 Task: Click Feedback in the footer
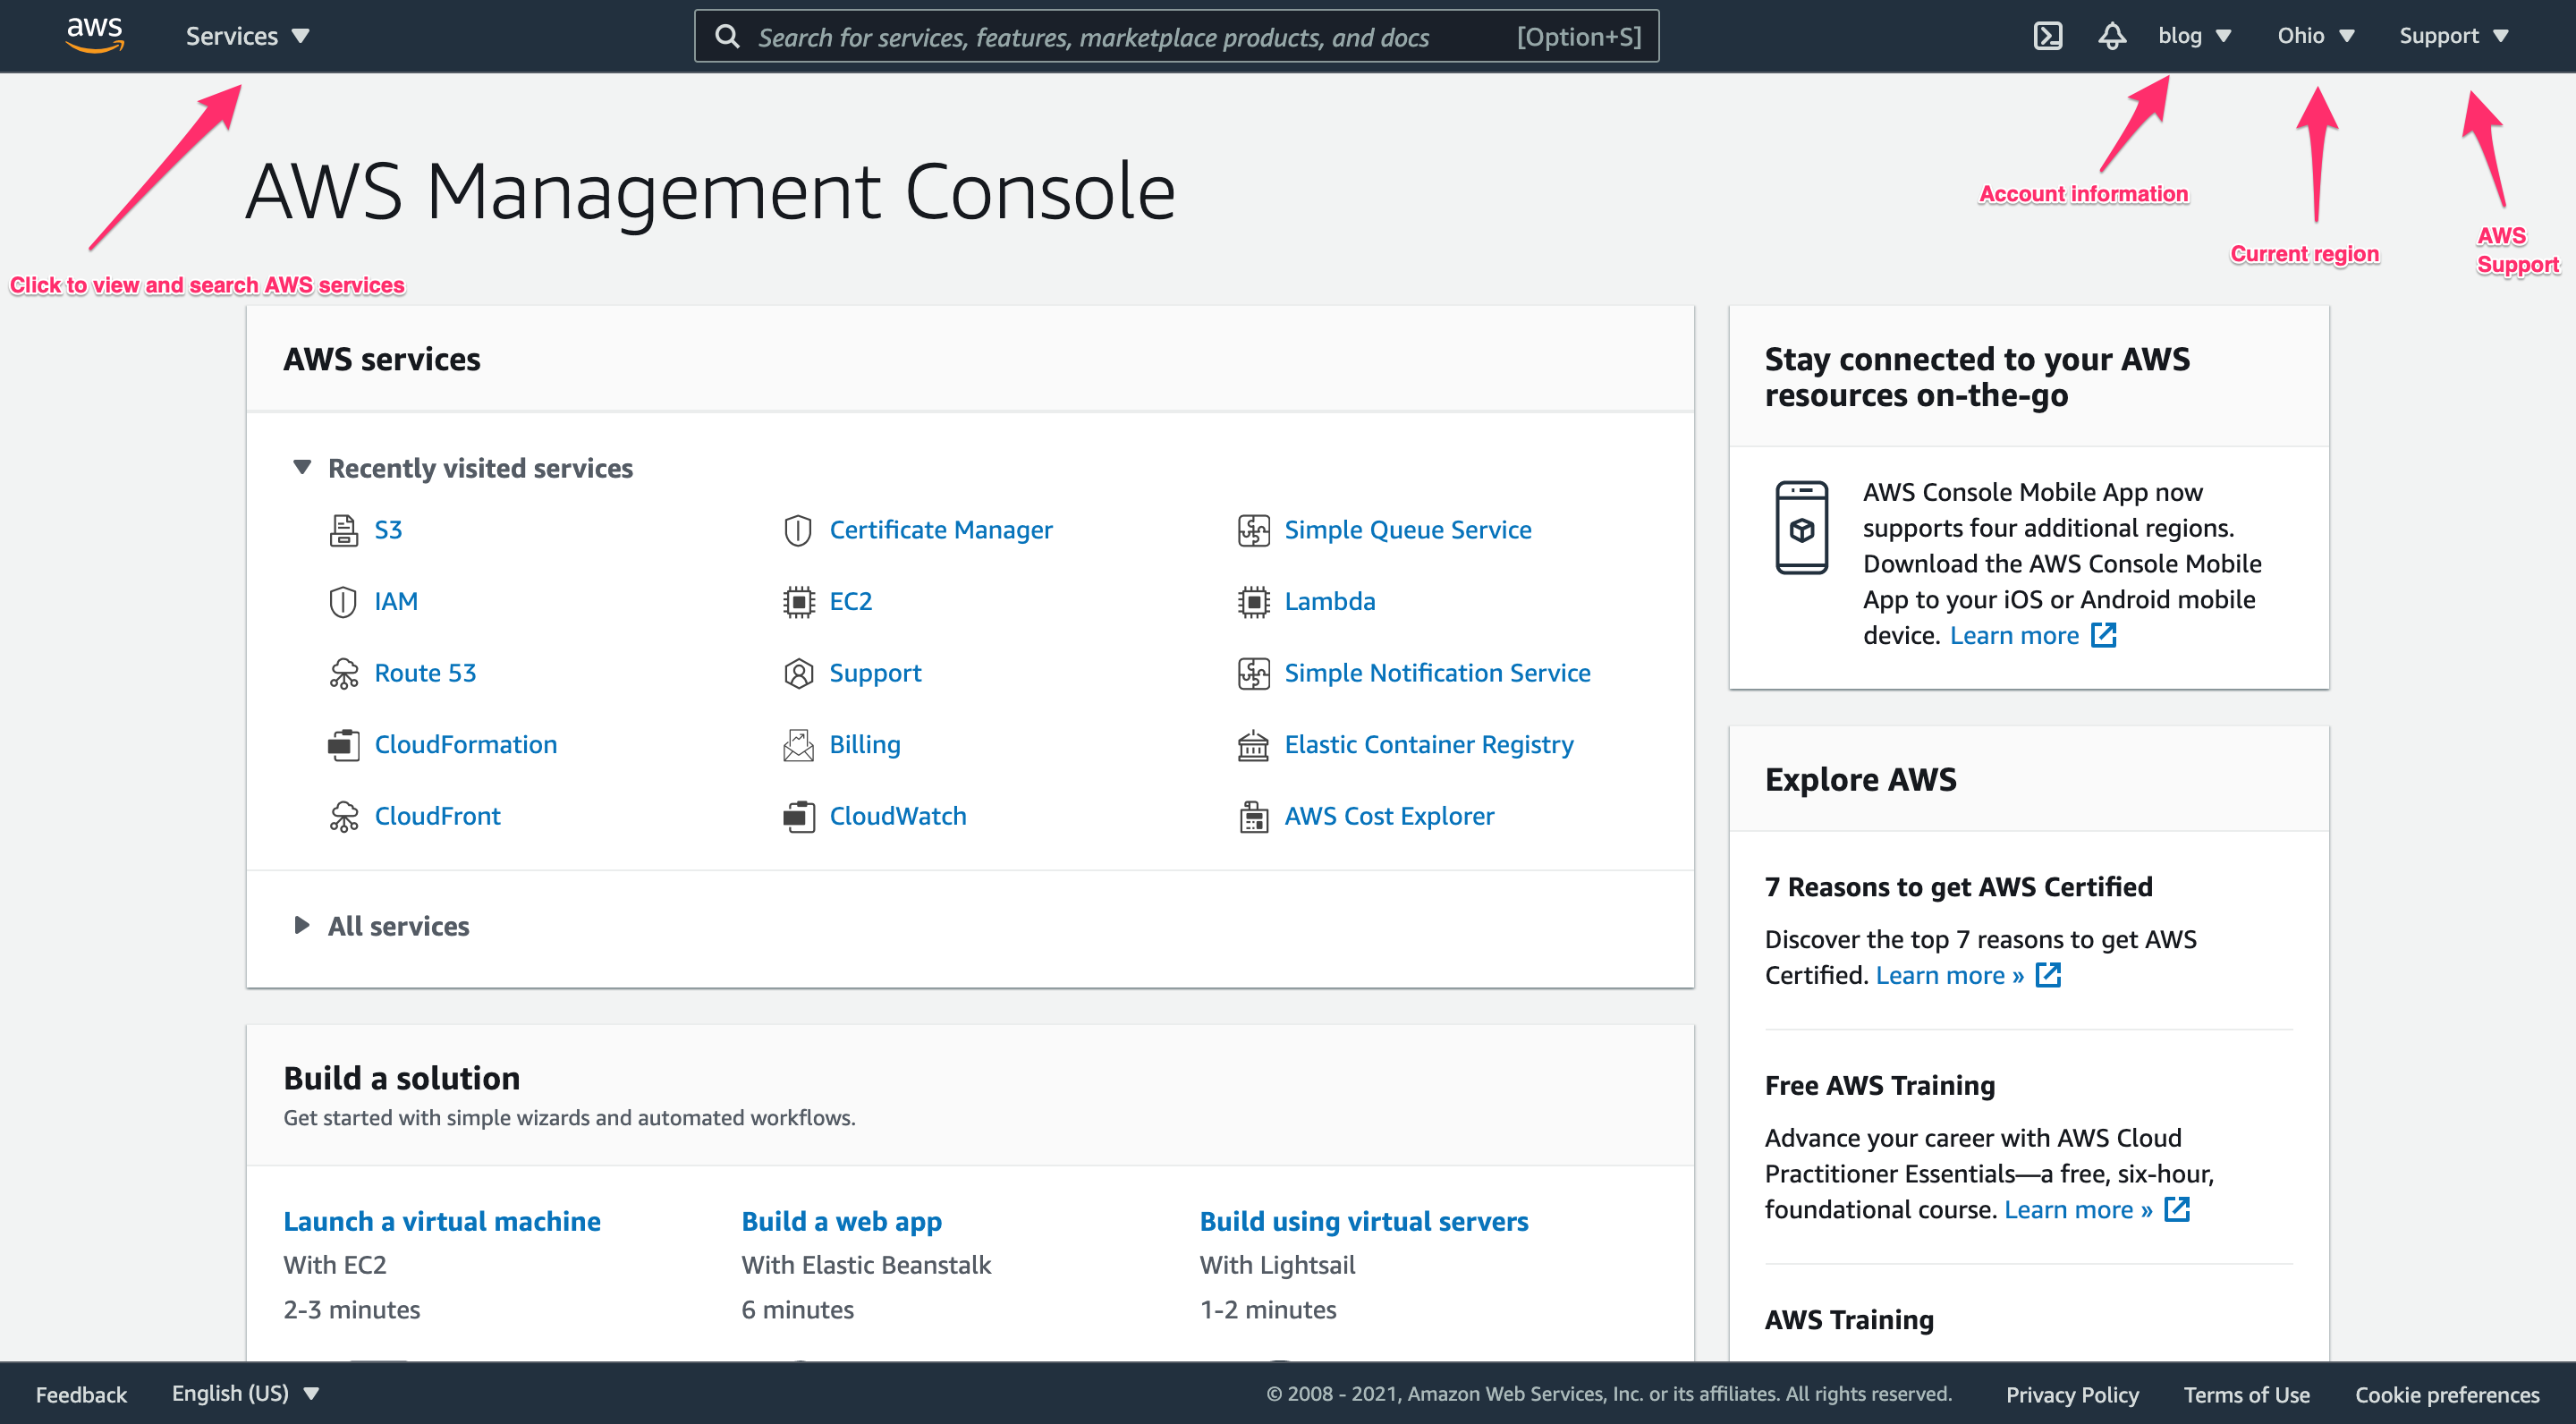(81, 1394)
